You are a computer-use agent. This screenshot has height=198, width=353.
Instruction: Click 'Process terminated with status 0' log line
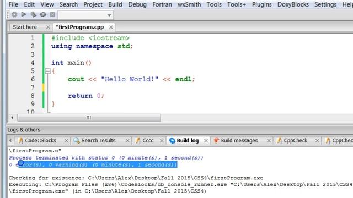[x=106, y=158]
